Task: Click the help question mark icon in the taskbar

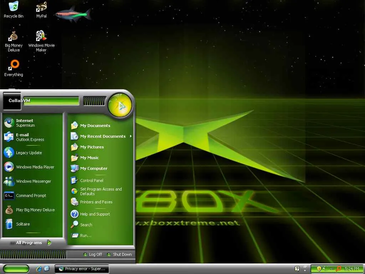Action: (x=297, y=269)
